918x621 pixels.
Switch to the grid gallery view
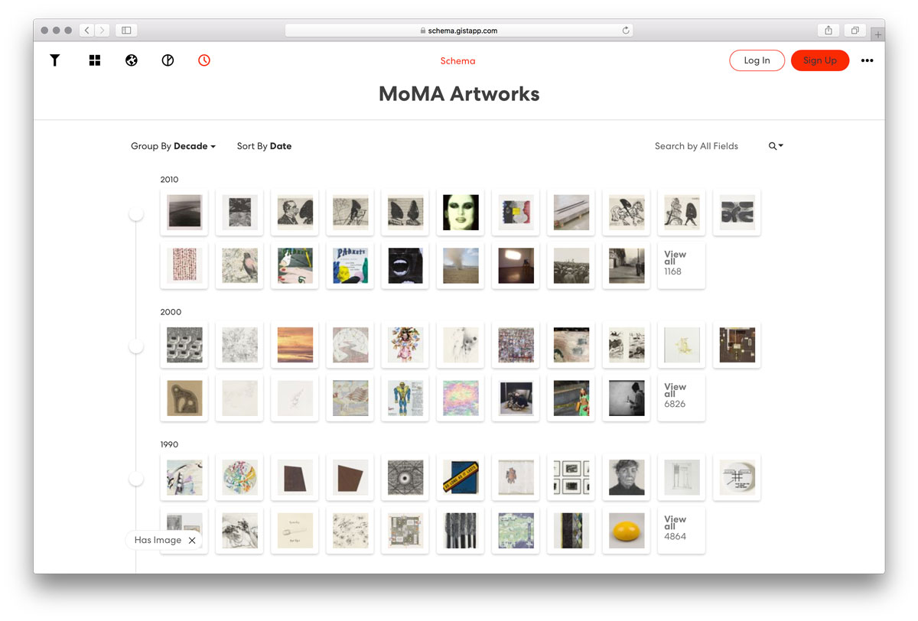tap(95, 60)
